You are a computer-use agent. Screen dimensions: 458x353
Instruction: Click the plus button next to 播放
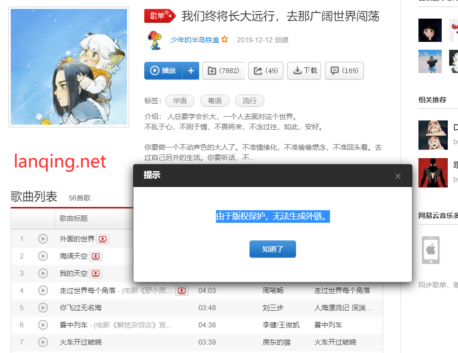(190, 71)
